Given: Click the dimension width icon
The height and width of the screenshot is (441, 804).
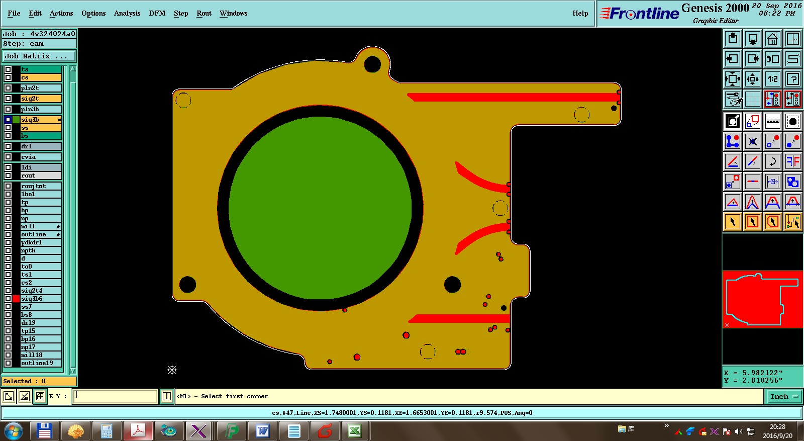Looking at the screenshot, I should (x=773, y=182).
